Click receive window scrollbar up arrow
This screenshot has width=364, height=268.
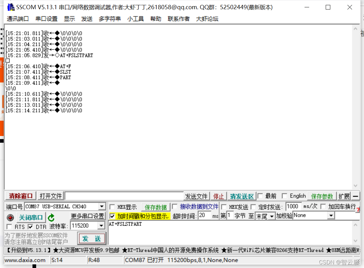[355, 29]
